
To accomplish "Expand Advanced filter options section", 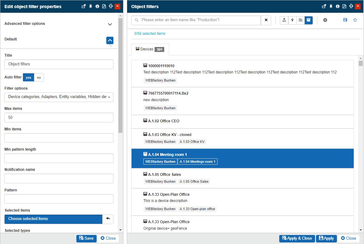I will coord(110,24).
